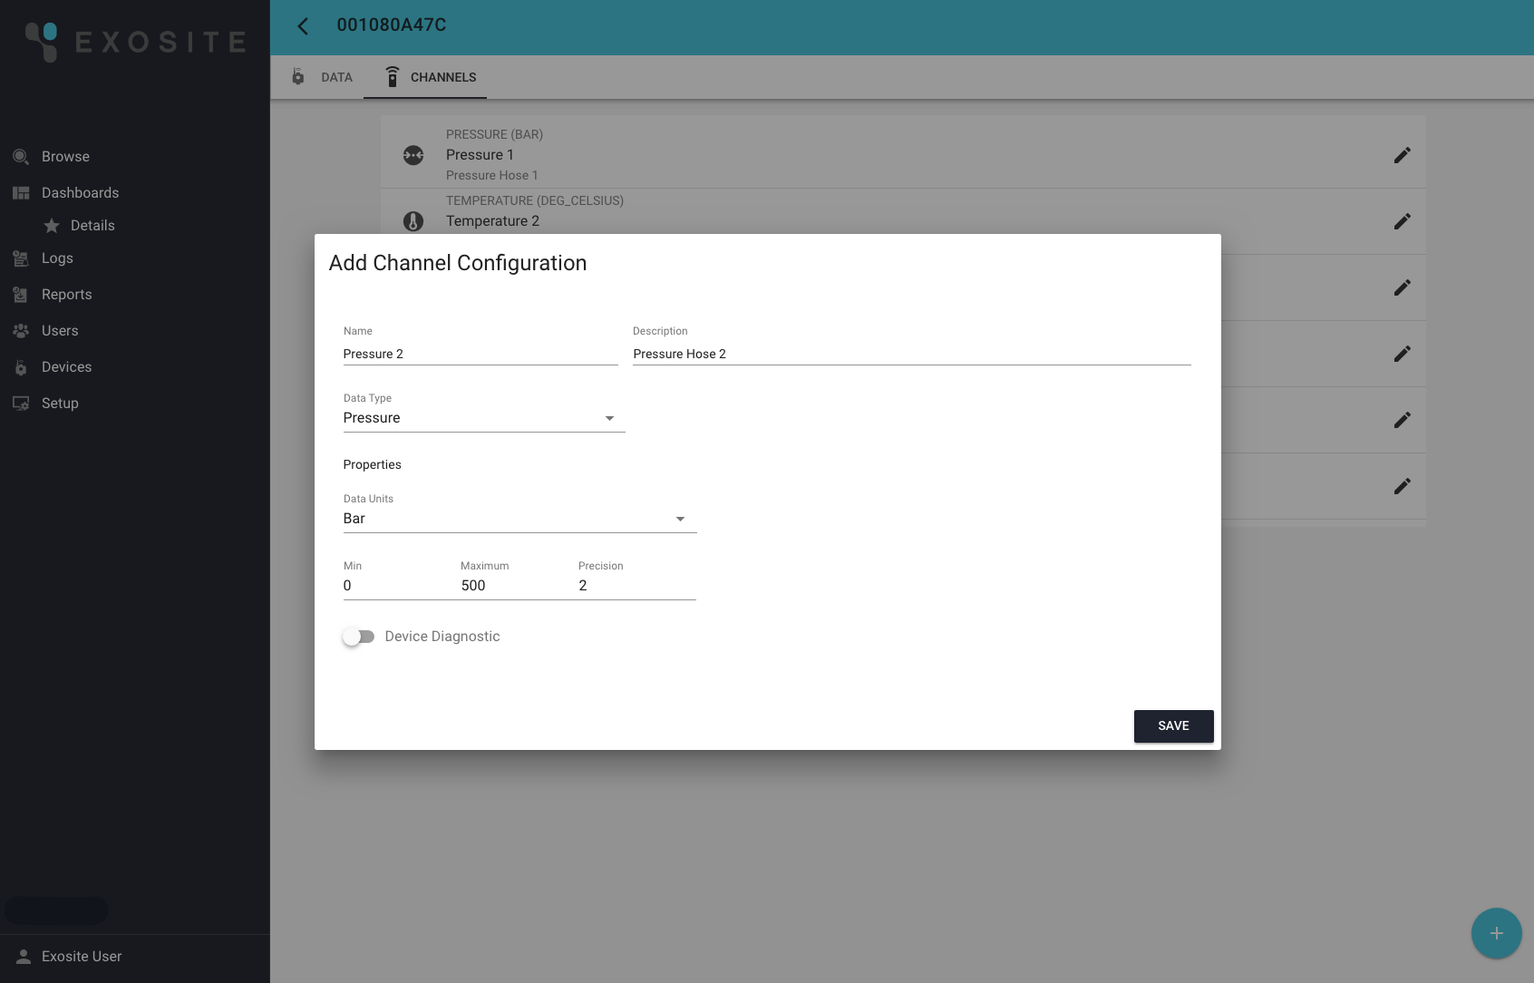The height and width of the screenshot is (983, 1534).
Task: Select the Browse icon in sidebar
Action: (x=20, y=156)
